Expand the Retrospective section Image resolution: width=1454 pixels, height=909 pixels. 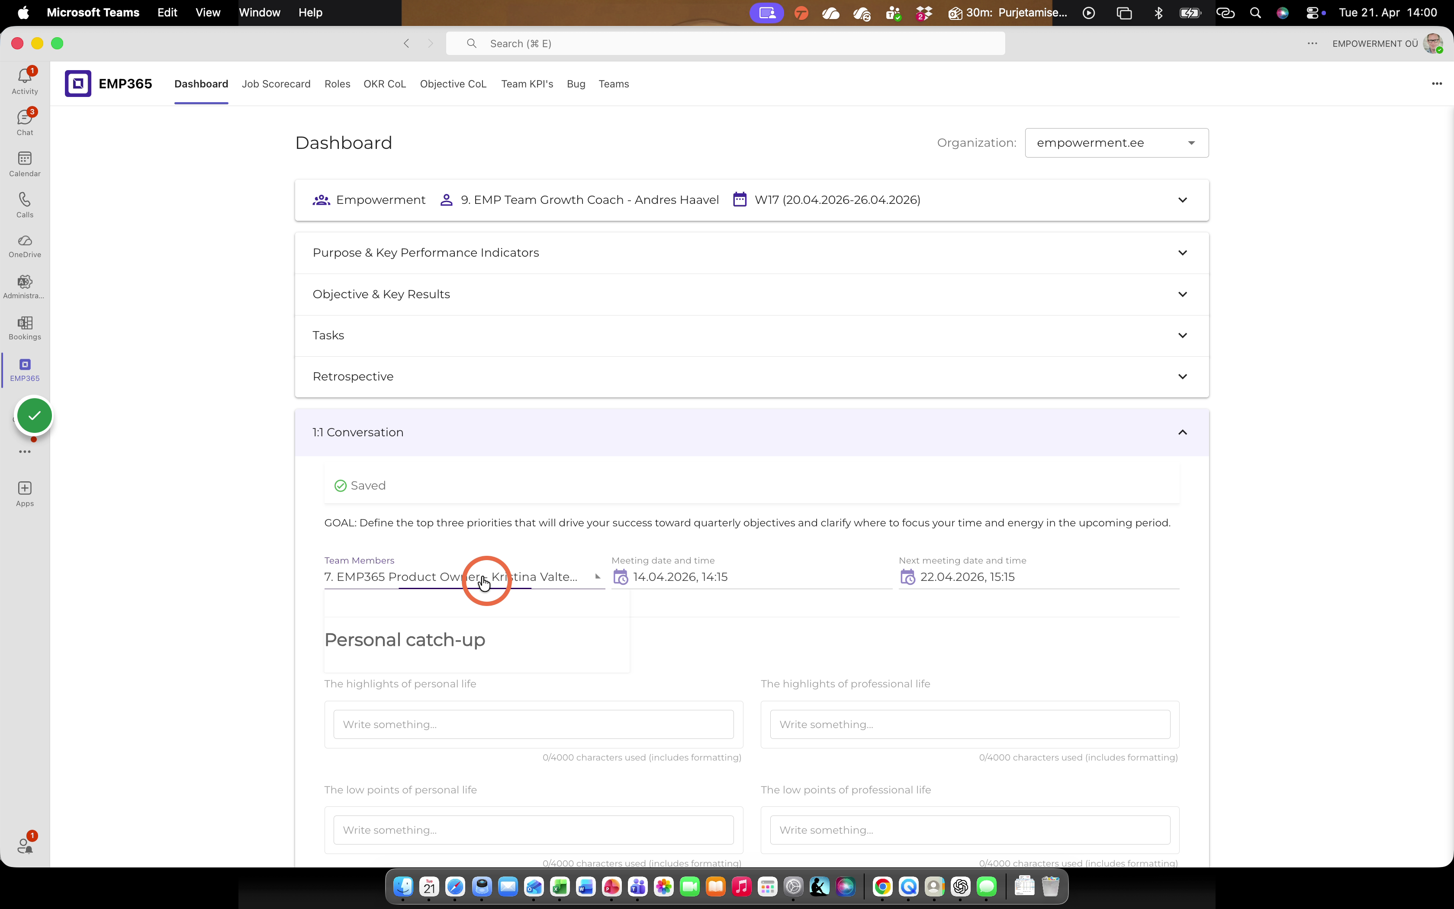752,377
